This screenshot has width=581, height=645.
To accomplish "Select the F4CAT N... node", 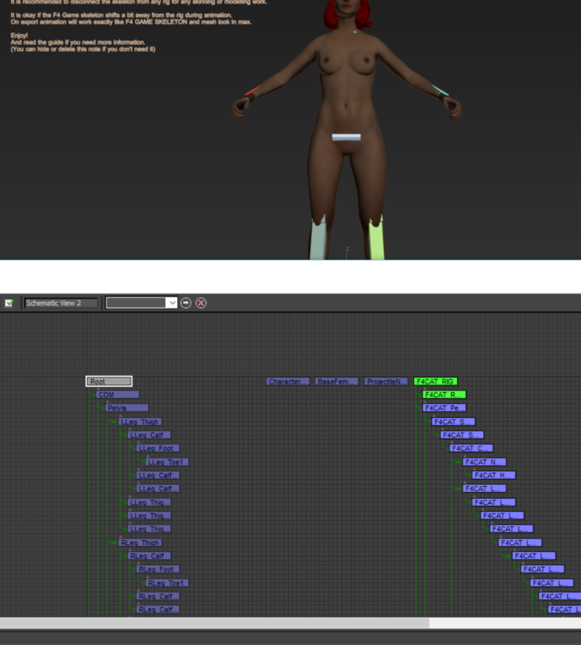I will 485,463.
